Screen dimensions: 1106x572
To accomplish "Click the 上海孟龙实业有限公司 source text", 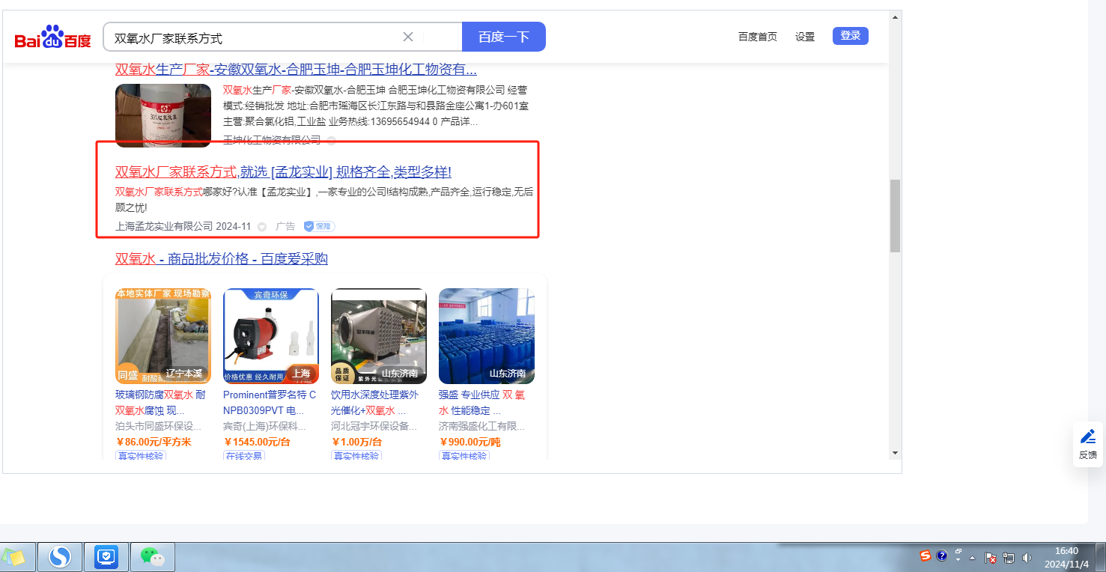I will (x=164, y=226).
